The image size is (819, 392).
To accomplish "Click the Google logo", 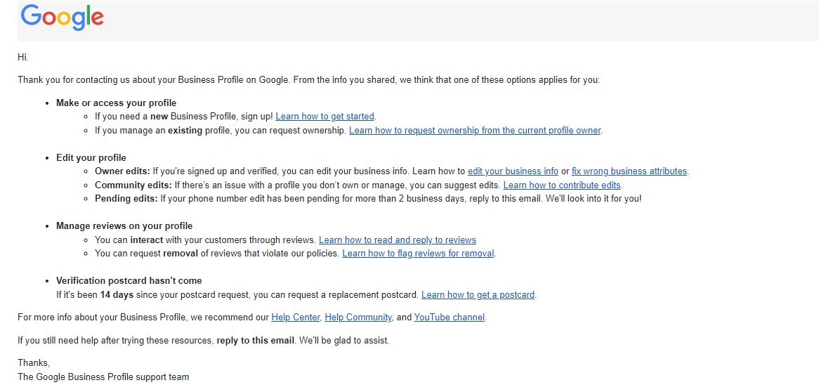I will coord(62,18).
